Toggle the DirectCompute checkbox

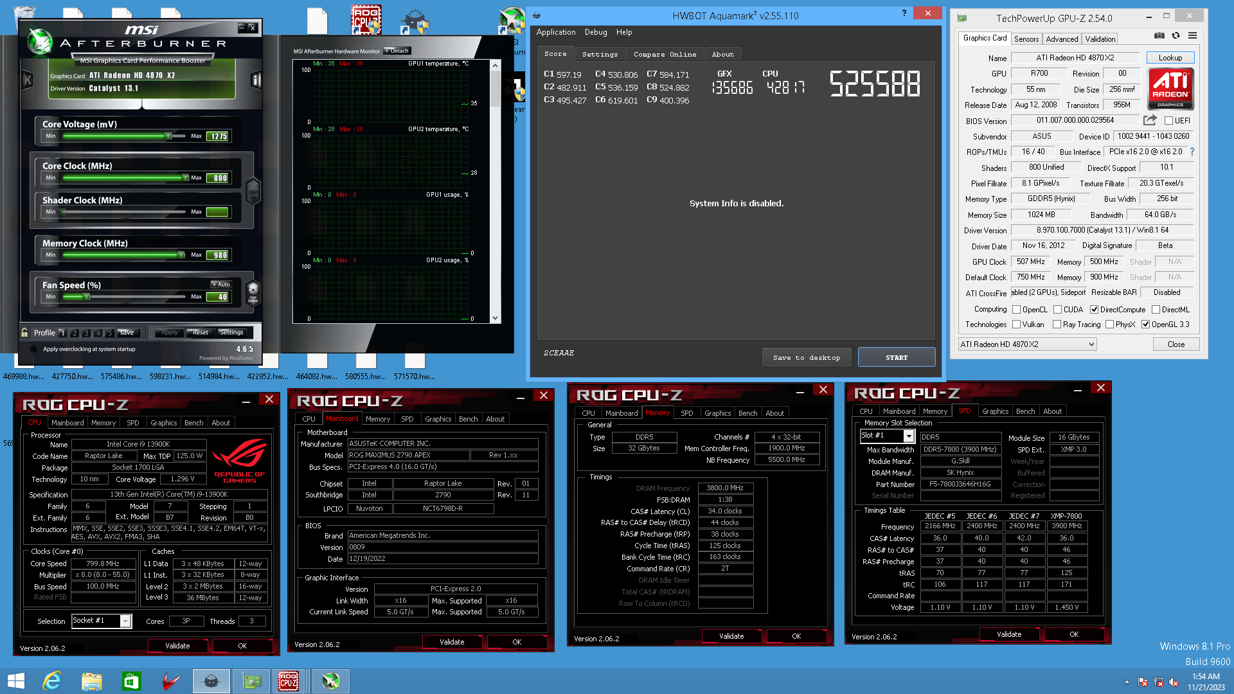click(1094, 309)
